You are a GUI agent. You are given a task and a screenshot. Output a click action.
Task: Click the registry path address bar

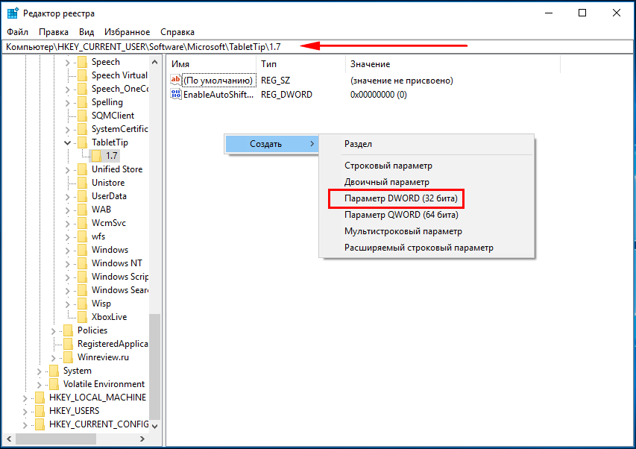click(x=149, y=47)
